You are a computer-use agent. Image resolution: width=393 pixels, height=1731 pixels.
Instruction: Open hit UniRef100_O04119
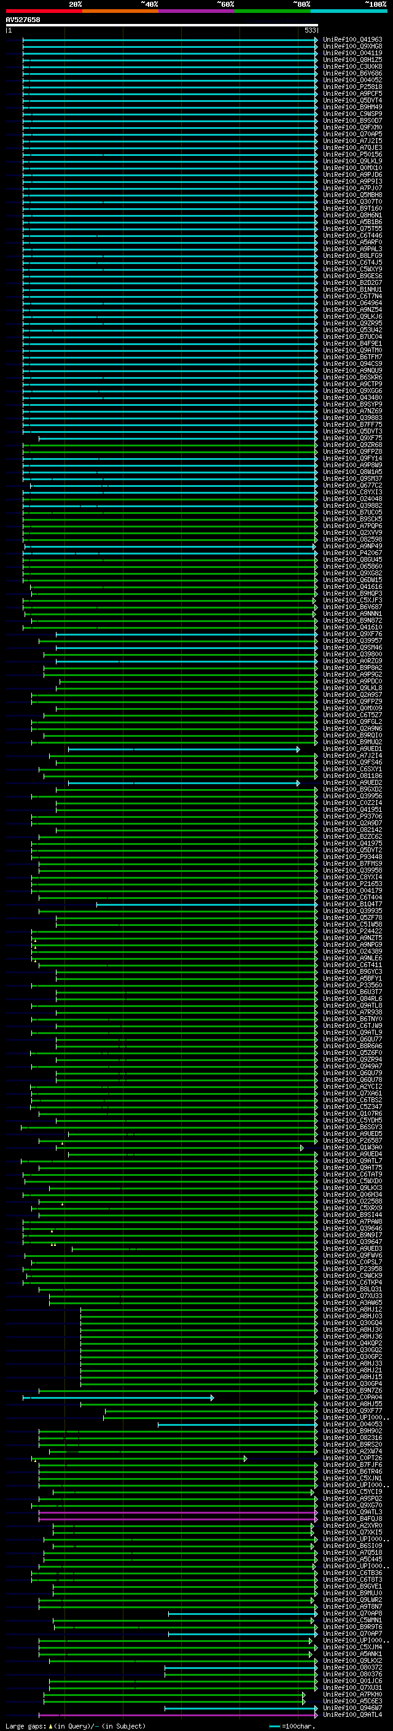click(x=352, y=53)
